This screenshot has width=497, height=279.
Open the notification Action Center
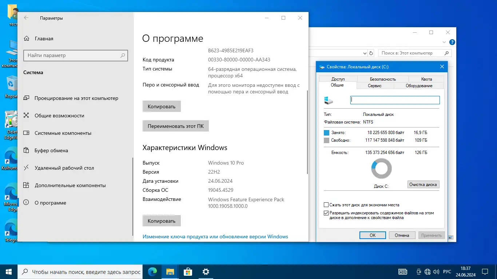click(485, 272)
